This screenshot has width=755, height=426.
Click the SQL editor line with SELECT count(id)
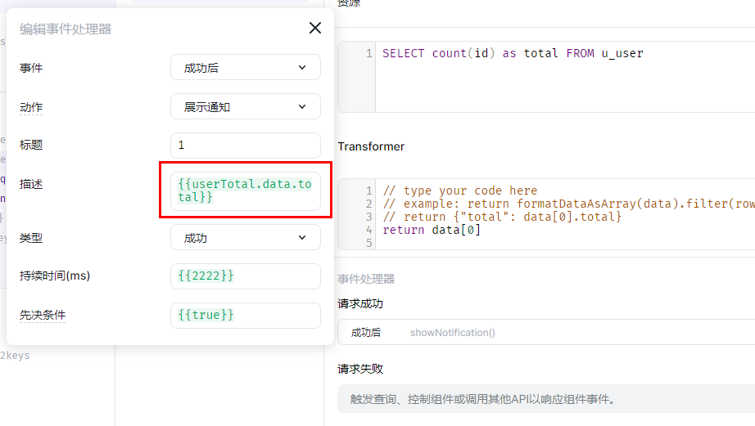[x=513, y=53]
